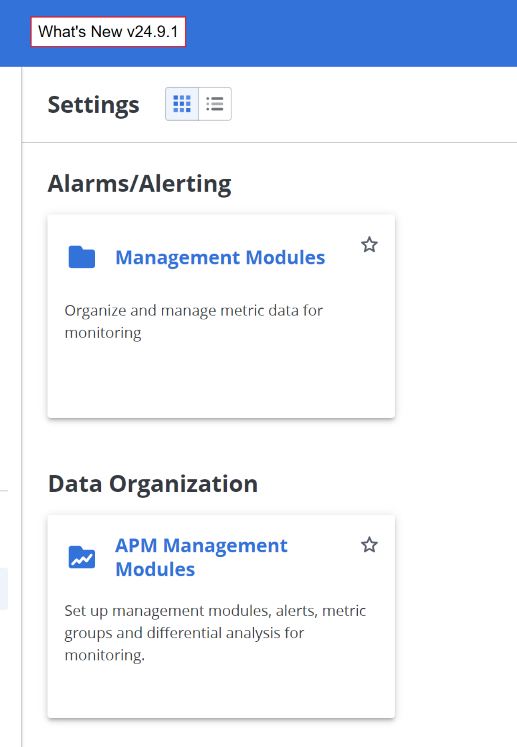Click the Alarms/Alerting section heading
517x747 pixels.
click(139, 184)
